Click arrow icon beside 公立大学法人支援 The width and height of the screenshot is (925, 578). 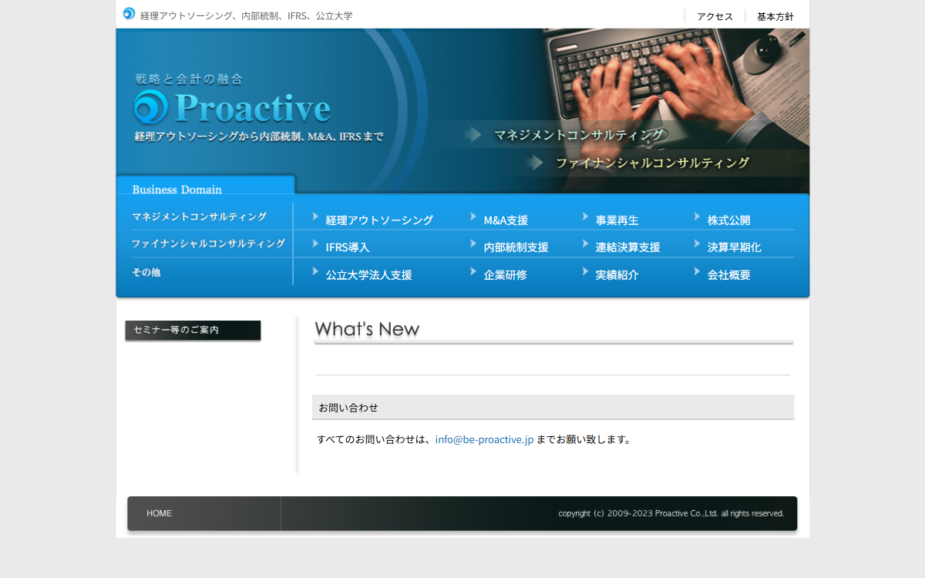click(315, 271)
